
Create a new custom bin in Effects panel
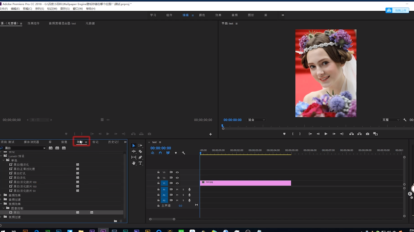115,221
